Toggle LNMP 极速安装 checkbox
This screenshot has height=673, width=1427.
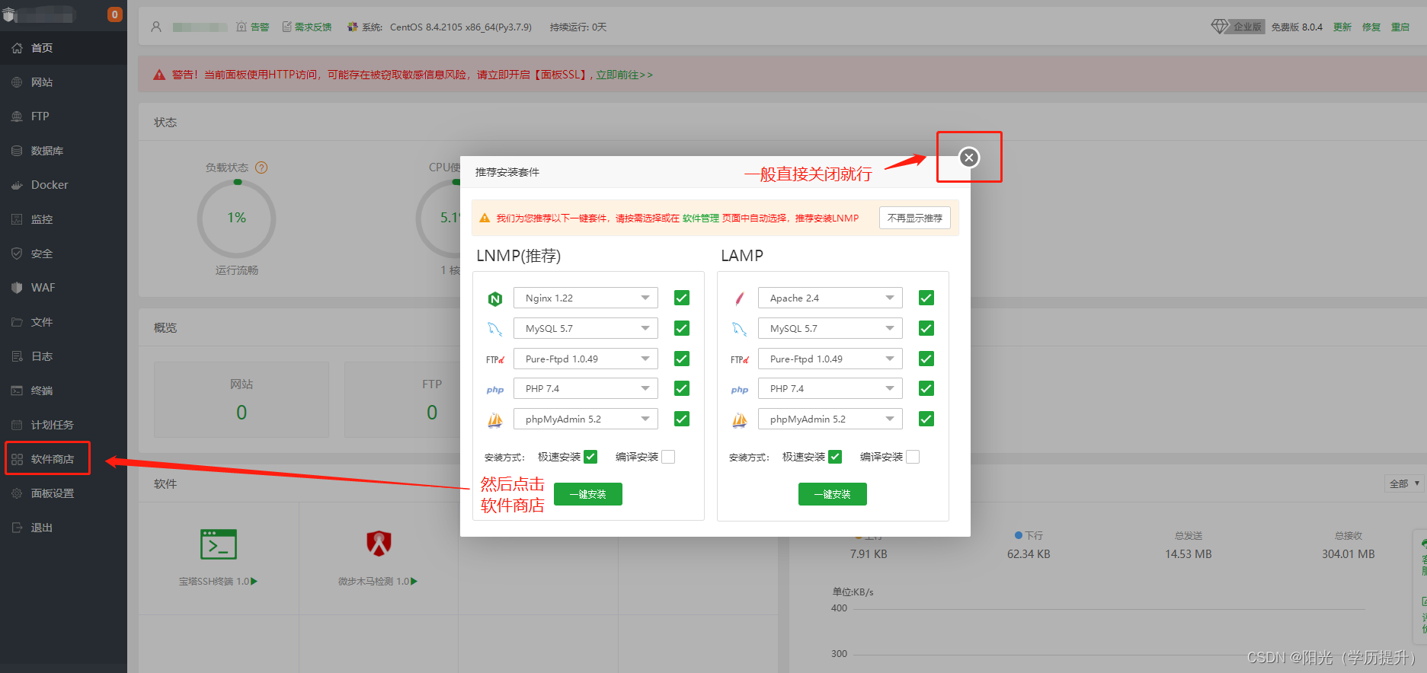(590, 457)
